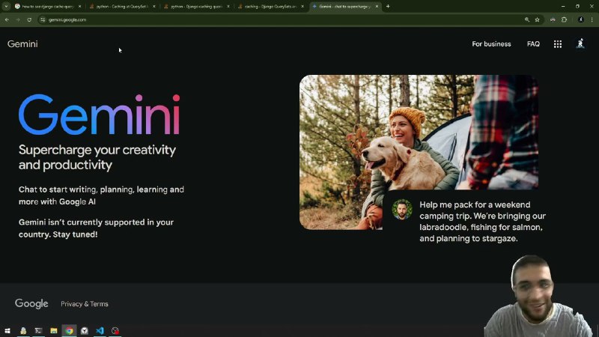Open File Explorer from the taskbar
Image resolution: width=599 pixels, height=337 pixels.
[x=54, y=330]
